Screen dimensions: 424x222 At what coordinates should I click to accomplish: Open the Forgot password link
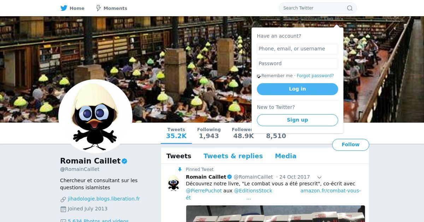[315, 76]
